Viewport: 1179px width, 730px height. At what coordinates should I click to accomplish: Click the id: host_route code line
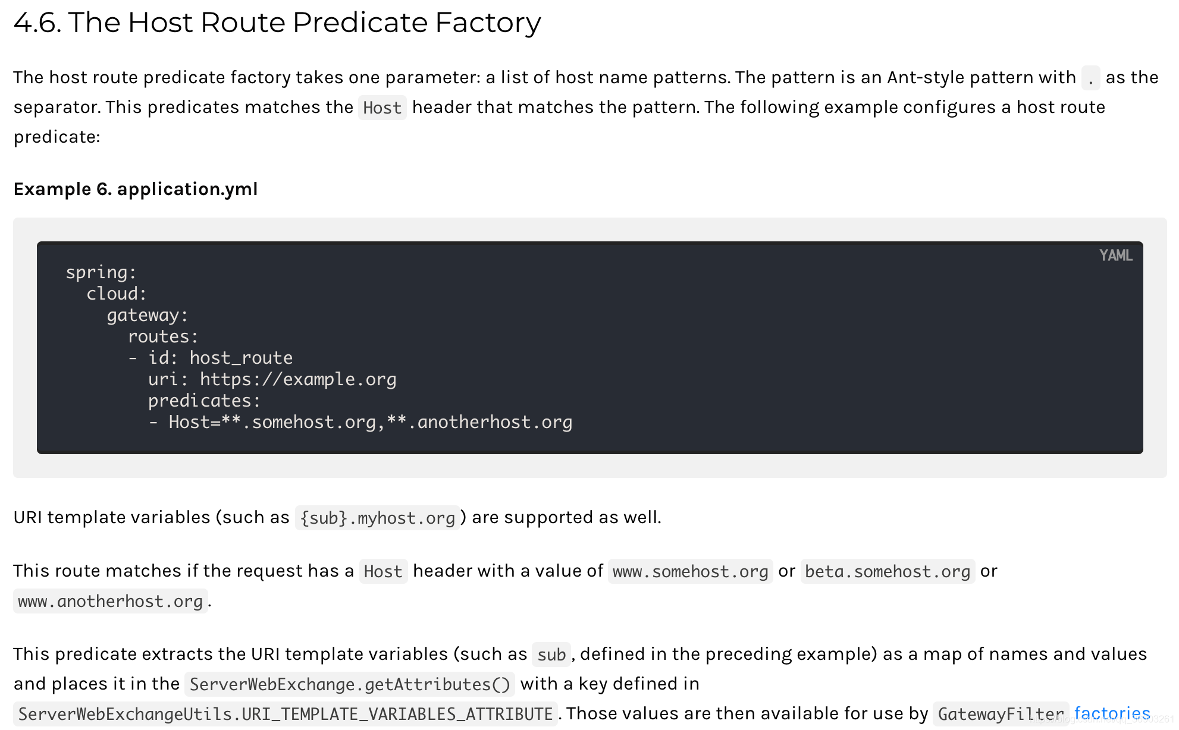coord(211,358)
